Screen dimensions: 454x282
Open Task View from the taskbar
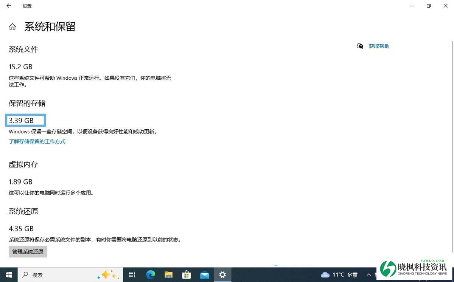pyautogui.click(x=132, y=275)
